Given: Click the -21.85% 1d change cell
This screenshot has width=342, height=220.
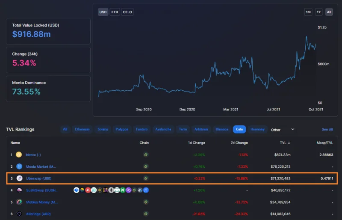Looking at the screenshot, I should click(x=199, y=214).
